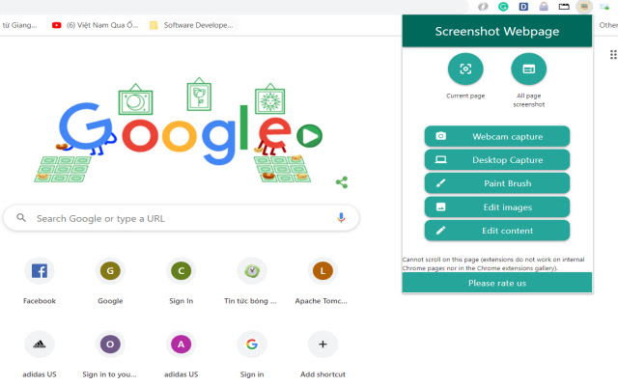
Task: Start Webcam capture
Action: click(x=497, y=136)
